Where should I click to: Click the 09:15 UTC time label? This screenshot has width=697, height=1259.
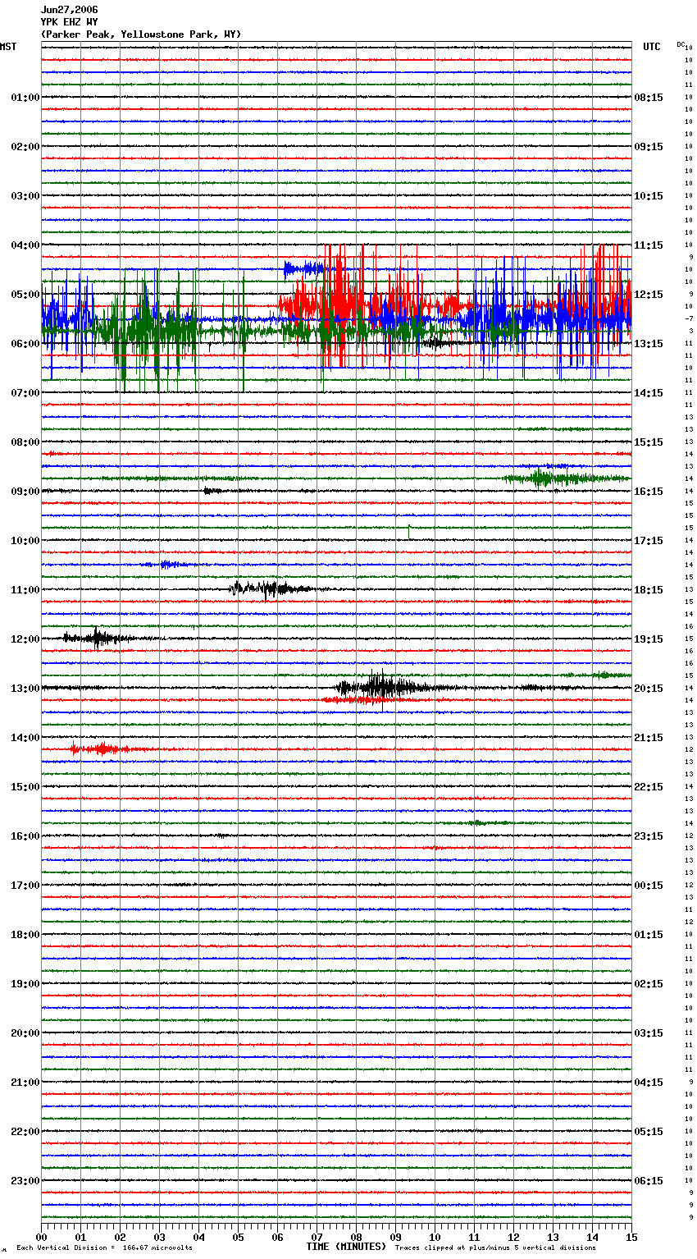(x=649, y=147)
